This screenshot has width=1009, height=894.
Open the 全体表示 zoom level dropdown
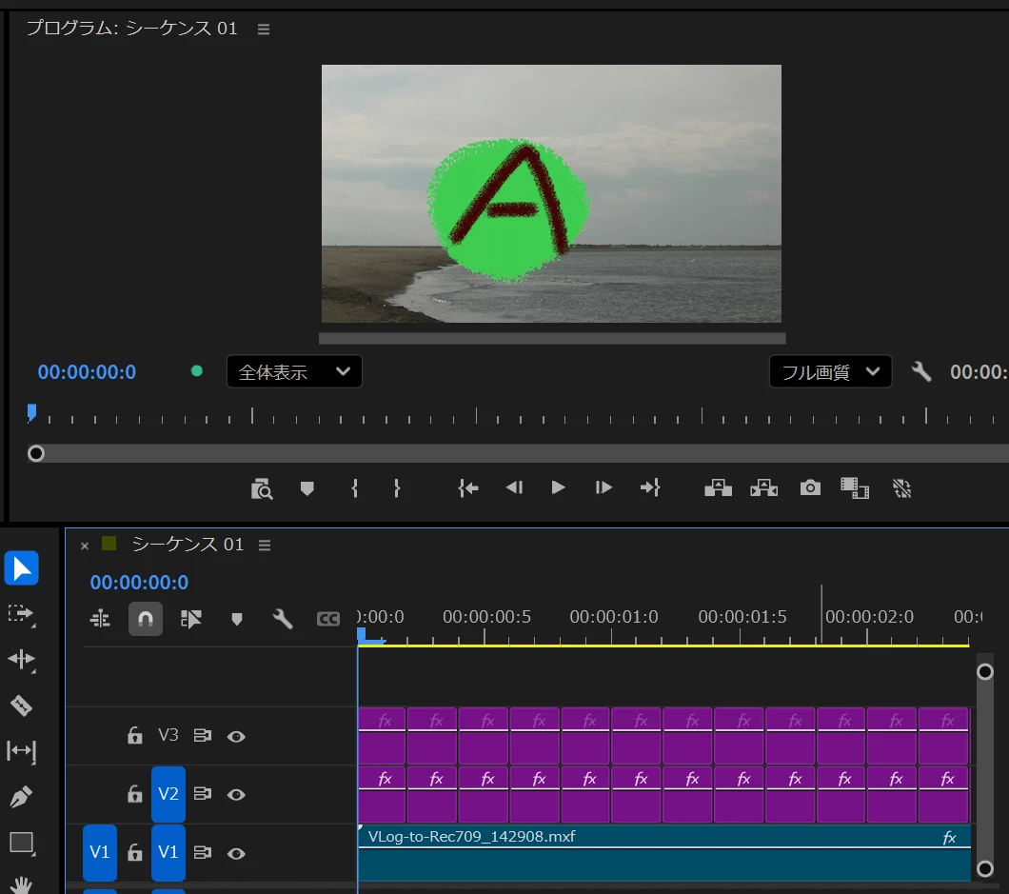click(x=294, y=372)
